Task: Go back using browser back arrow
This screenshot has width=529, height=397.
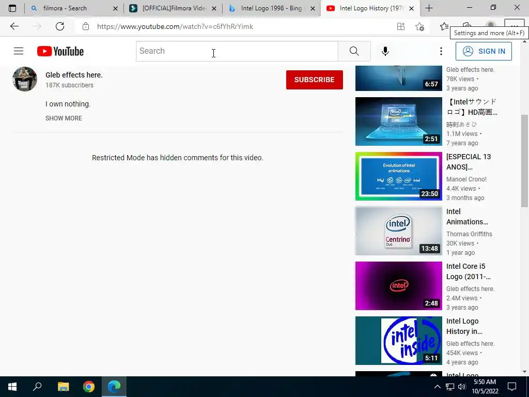Action: tap(14, 26)
